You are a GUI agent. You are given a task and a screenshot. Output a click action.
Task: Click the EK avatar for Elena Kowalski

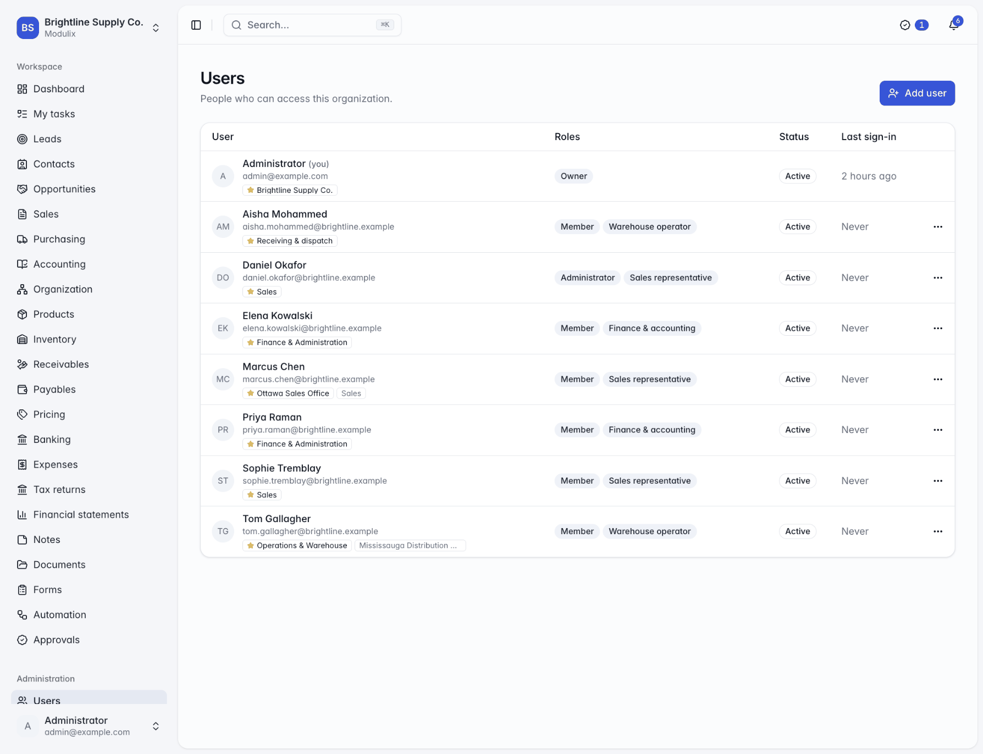point(223,328)
